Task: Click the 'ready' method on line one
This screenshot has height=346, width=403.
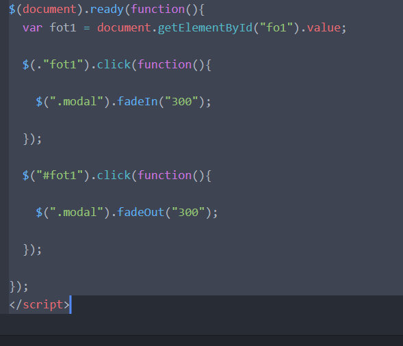Action: [107, 10]
